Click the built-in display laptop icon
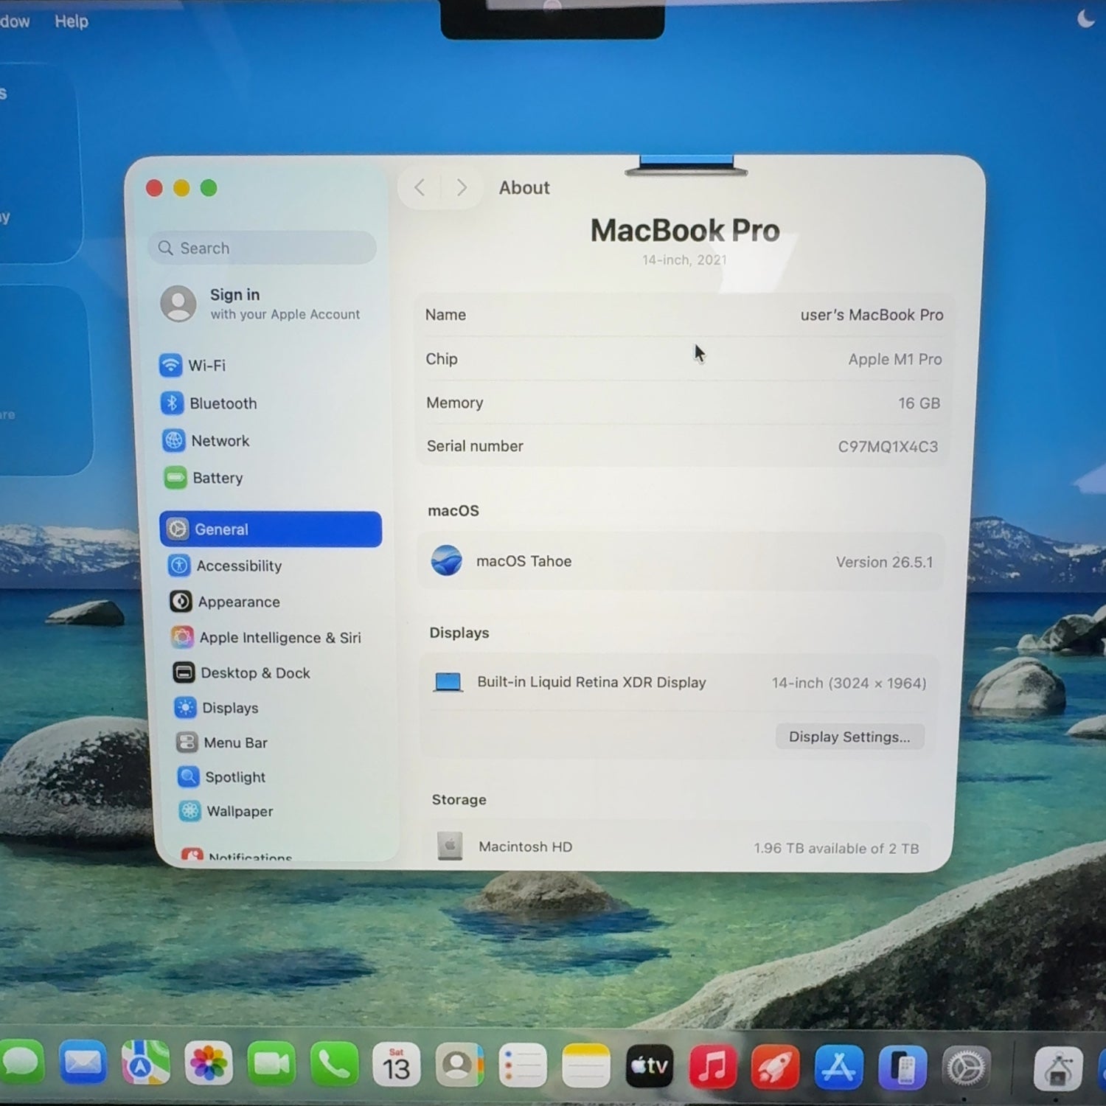The image size is (1106, 1106). (448, 682)
